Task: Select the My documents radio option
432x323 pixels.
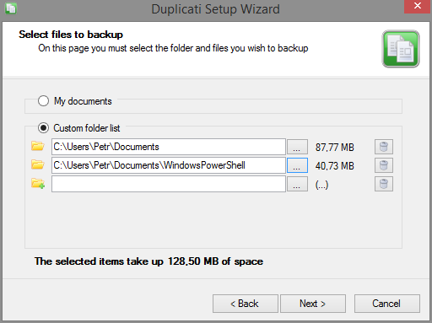Action: click(x=43, y=101)
